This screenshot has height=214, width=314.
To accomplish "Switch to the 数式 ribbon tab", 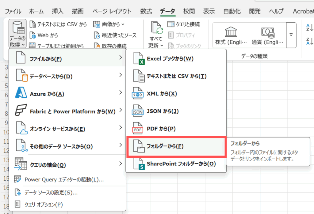I will click(x=146, y=11).
